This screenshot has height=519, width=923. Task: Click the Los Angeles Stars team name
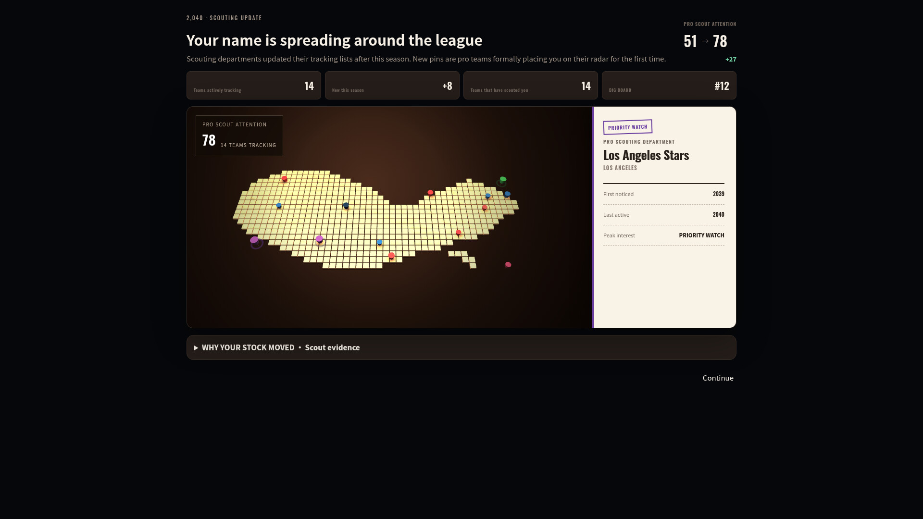646,155
